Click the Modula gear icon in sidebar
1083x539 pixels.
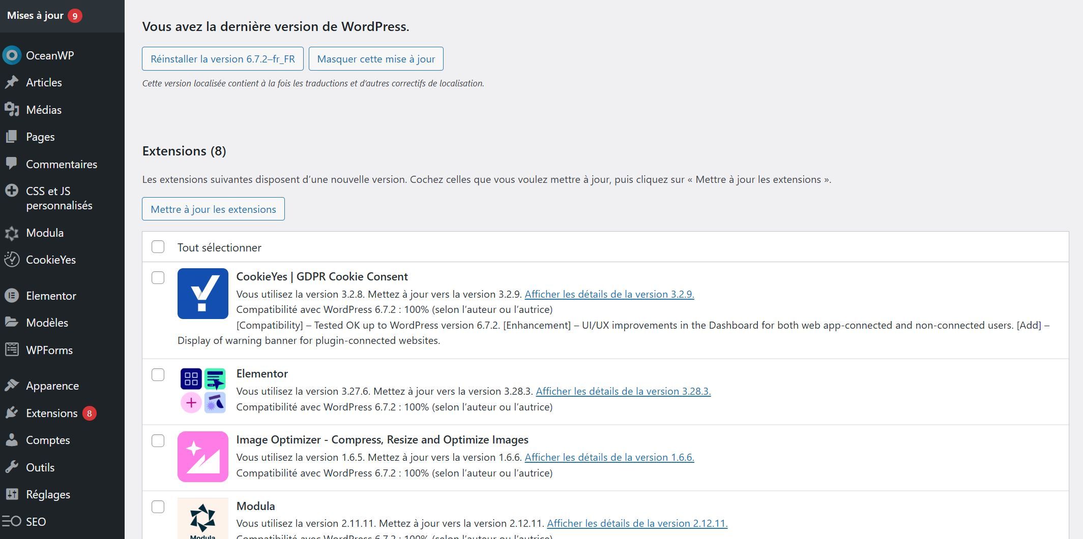point(12,233)
